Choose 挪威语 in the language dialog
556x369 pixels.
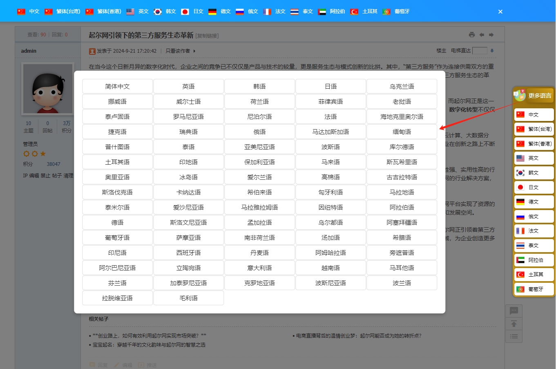118,101
